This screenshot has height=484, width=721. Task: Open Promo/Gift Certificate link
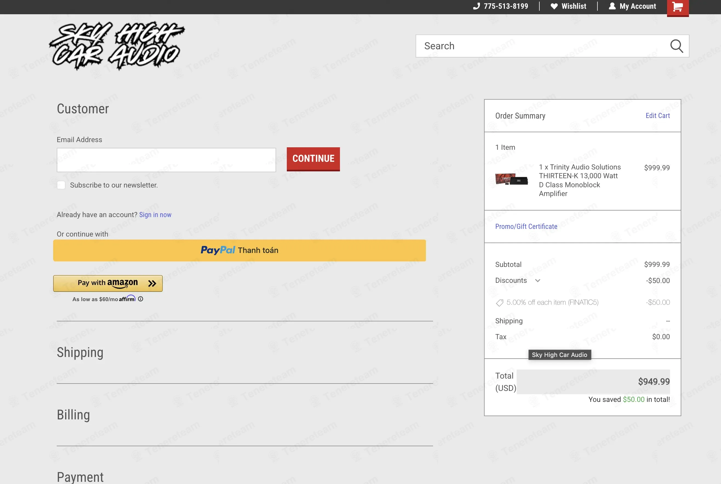tap(526, 226)
